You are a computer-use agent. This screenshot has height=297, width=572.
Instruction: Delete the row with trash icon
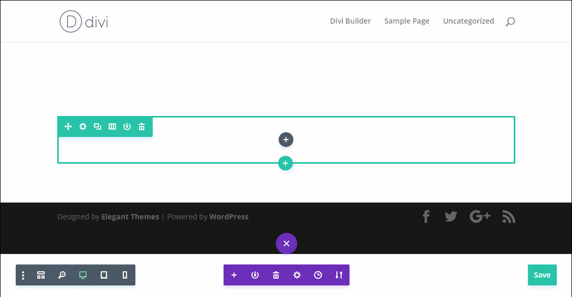point(141,126)
